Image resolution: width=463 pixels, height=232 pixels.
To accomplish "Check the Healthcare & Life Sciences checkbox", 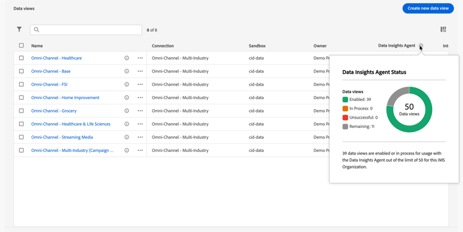I will pos(21,124).
